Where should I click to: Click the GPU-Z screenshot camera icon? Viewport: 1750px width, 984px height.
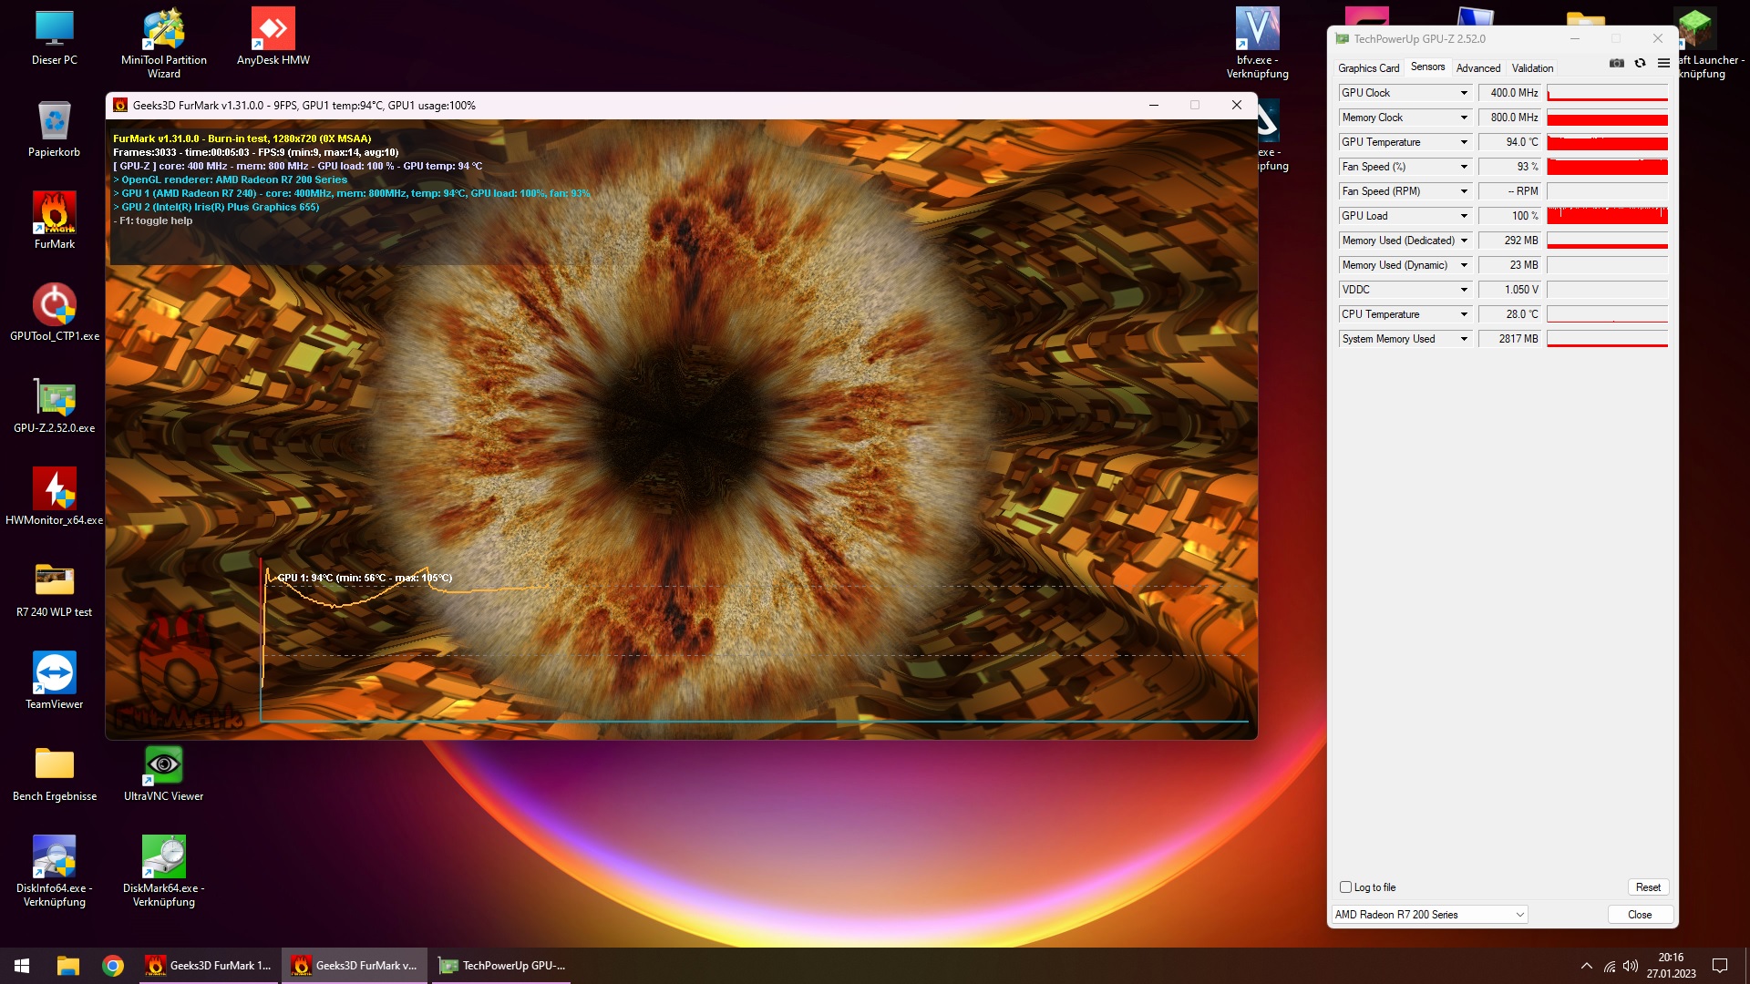pyautogui.click(x=1616, y=63)
